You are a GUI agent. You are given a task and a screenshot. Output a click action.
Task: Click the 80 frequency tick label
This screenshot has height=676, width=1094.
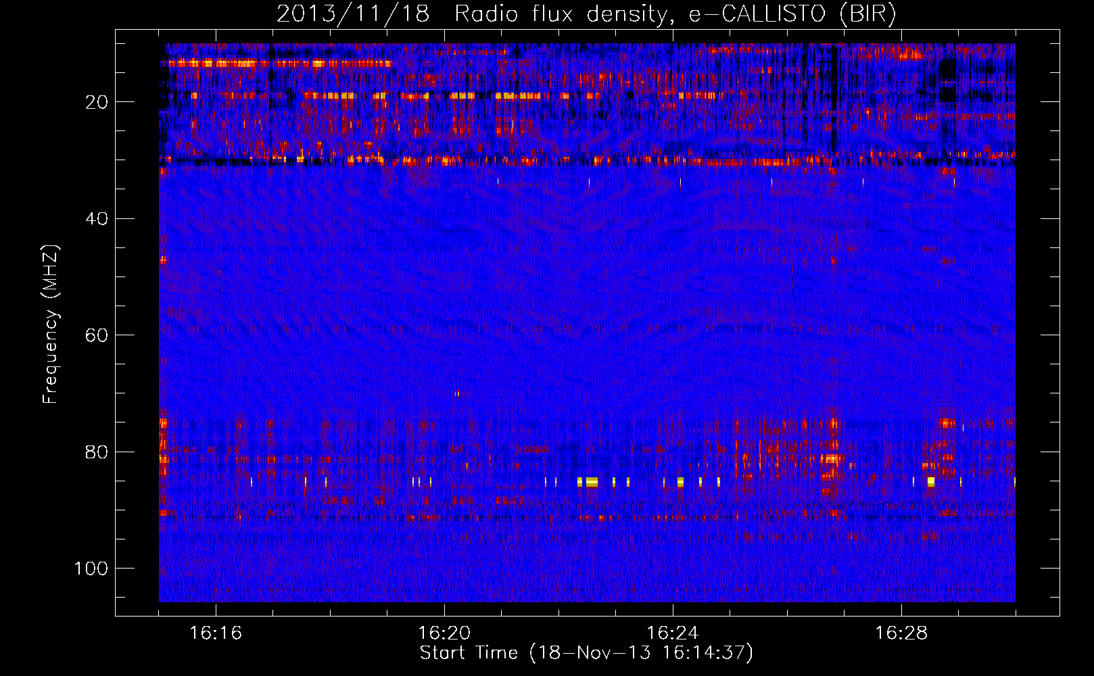[x=97, y=452]
